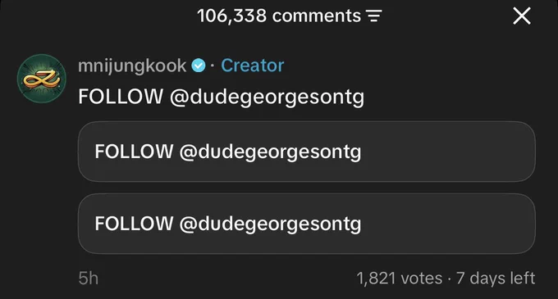Click the word FOLLOW inside the first poll option
Image resolution: width=558 pixels, height=299 pixels.
(x=134, y=152)
